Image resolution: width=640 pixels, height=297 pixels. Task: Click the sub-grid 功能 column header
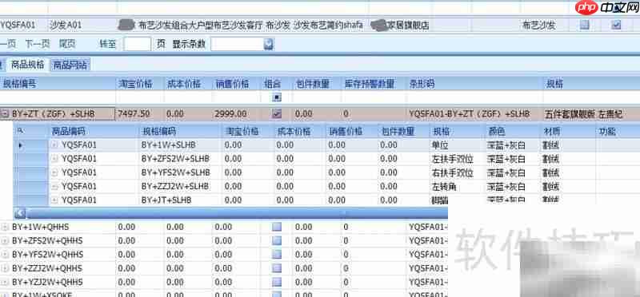point(618,131)
